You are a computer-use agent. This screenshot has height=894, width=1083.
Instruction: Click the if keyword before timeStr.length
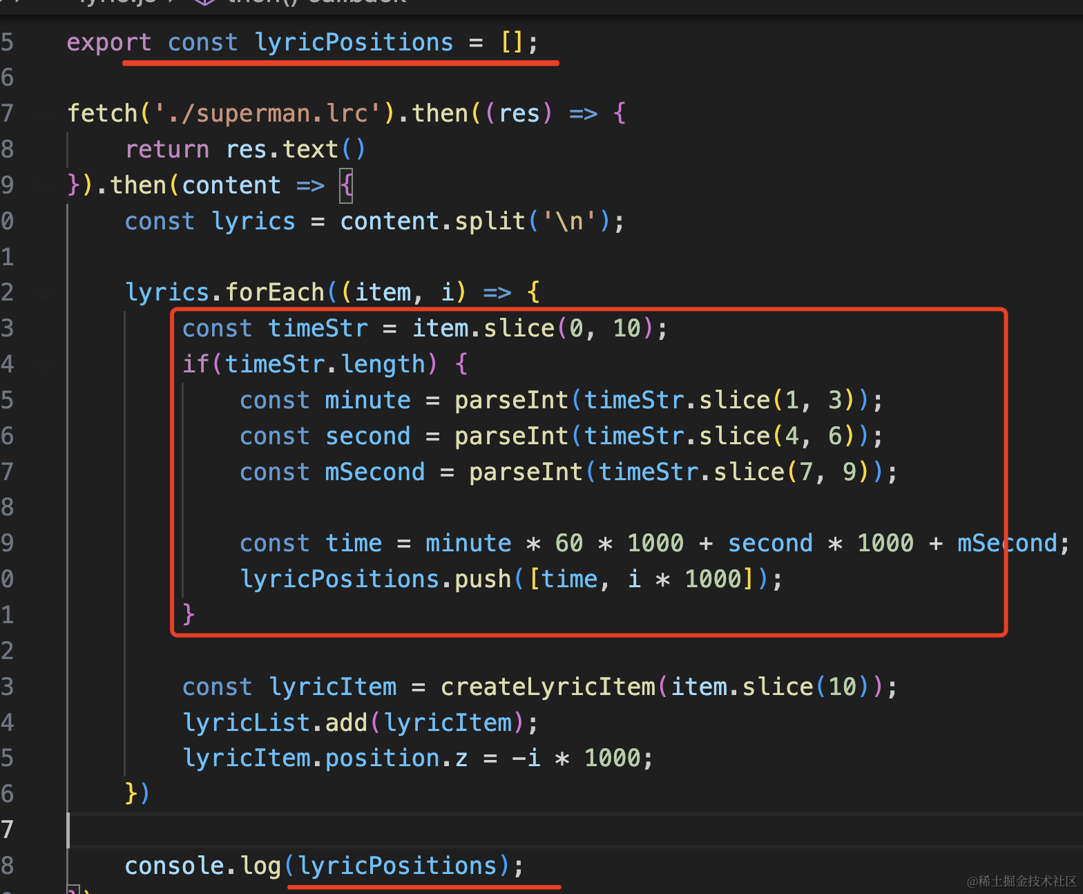(196, 364)
